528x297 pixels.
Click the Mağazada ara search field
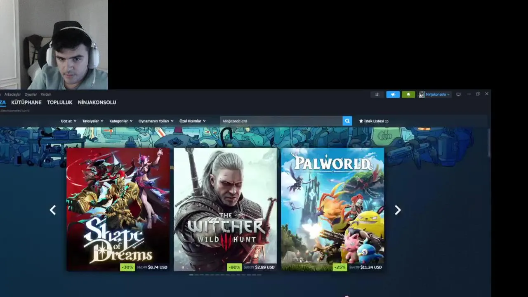click(x=281, y=121)
